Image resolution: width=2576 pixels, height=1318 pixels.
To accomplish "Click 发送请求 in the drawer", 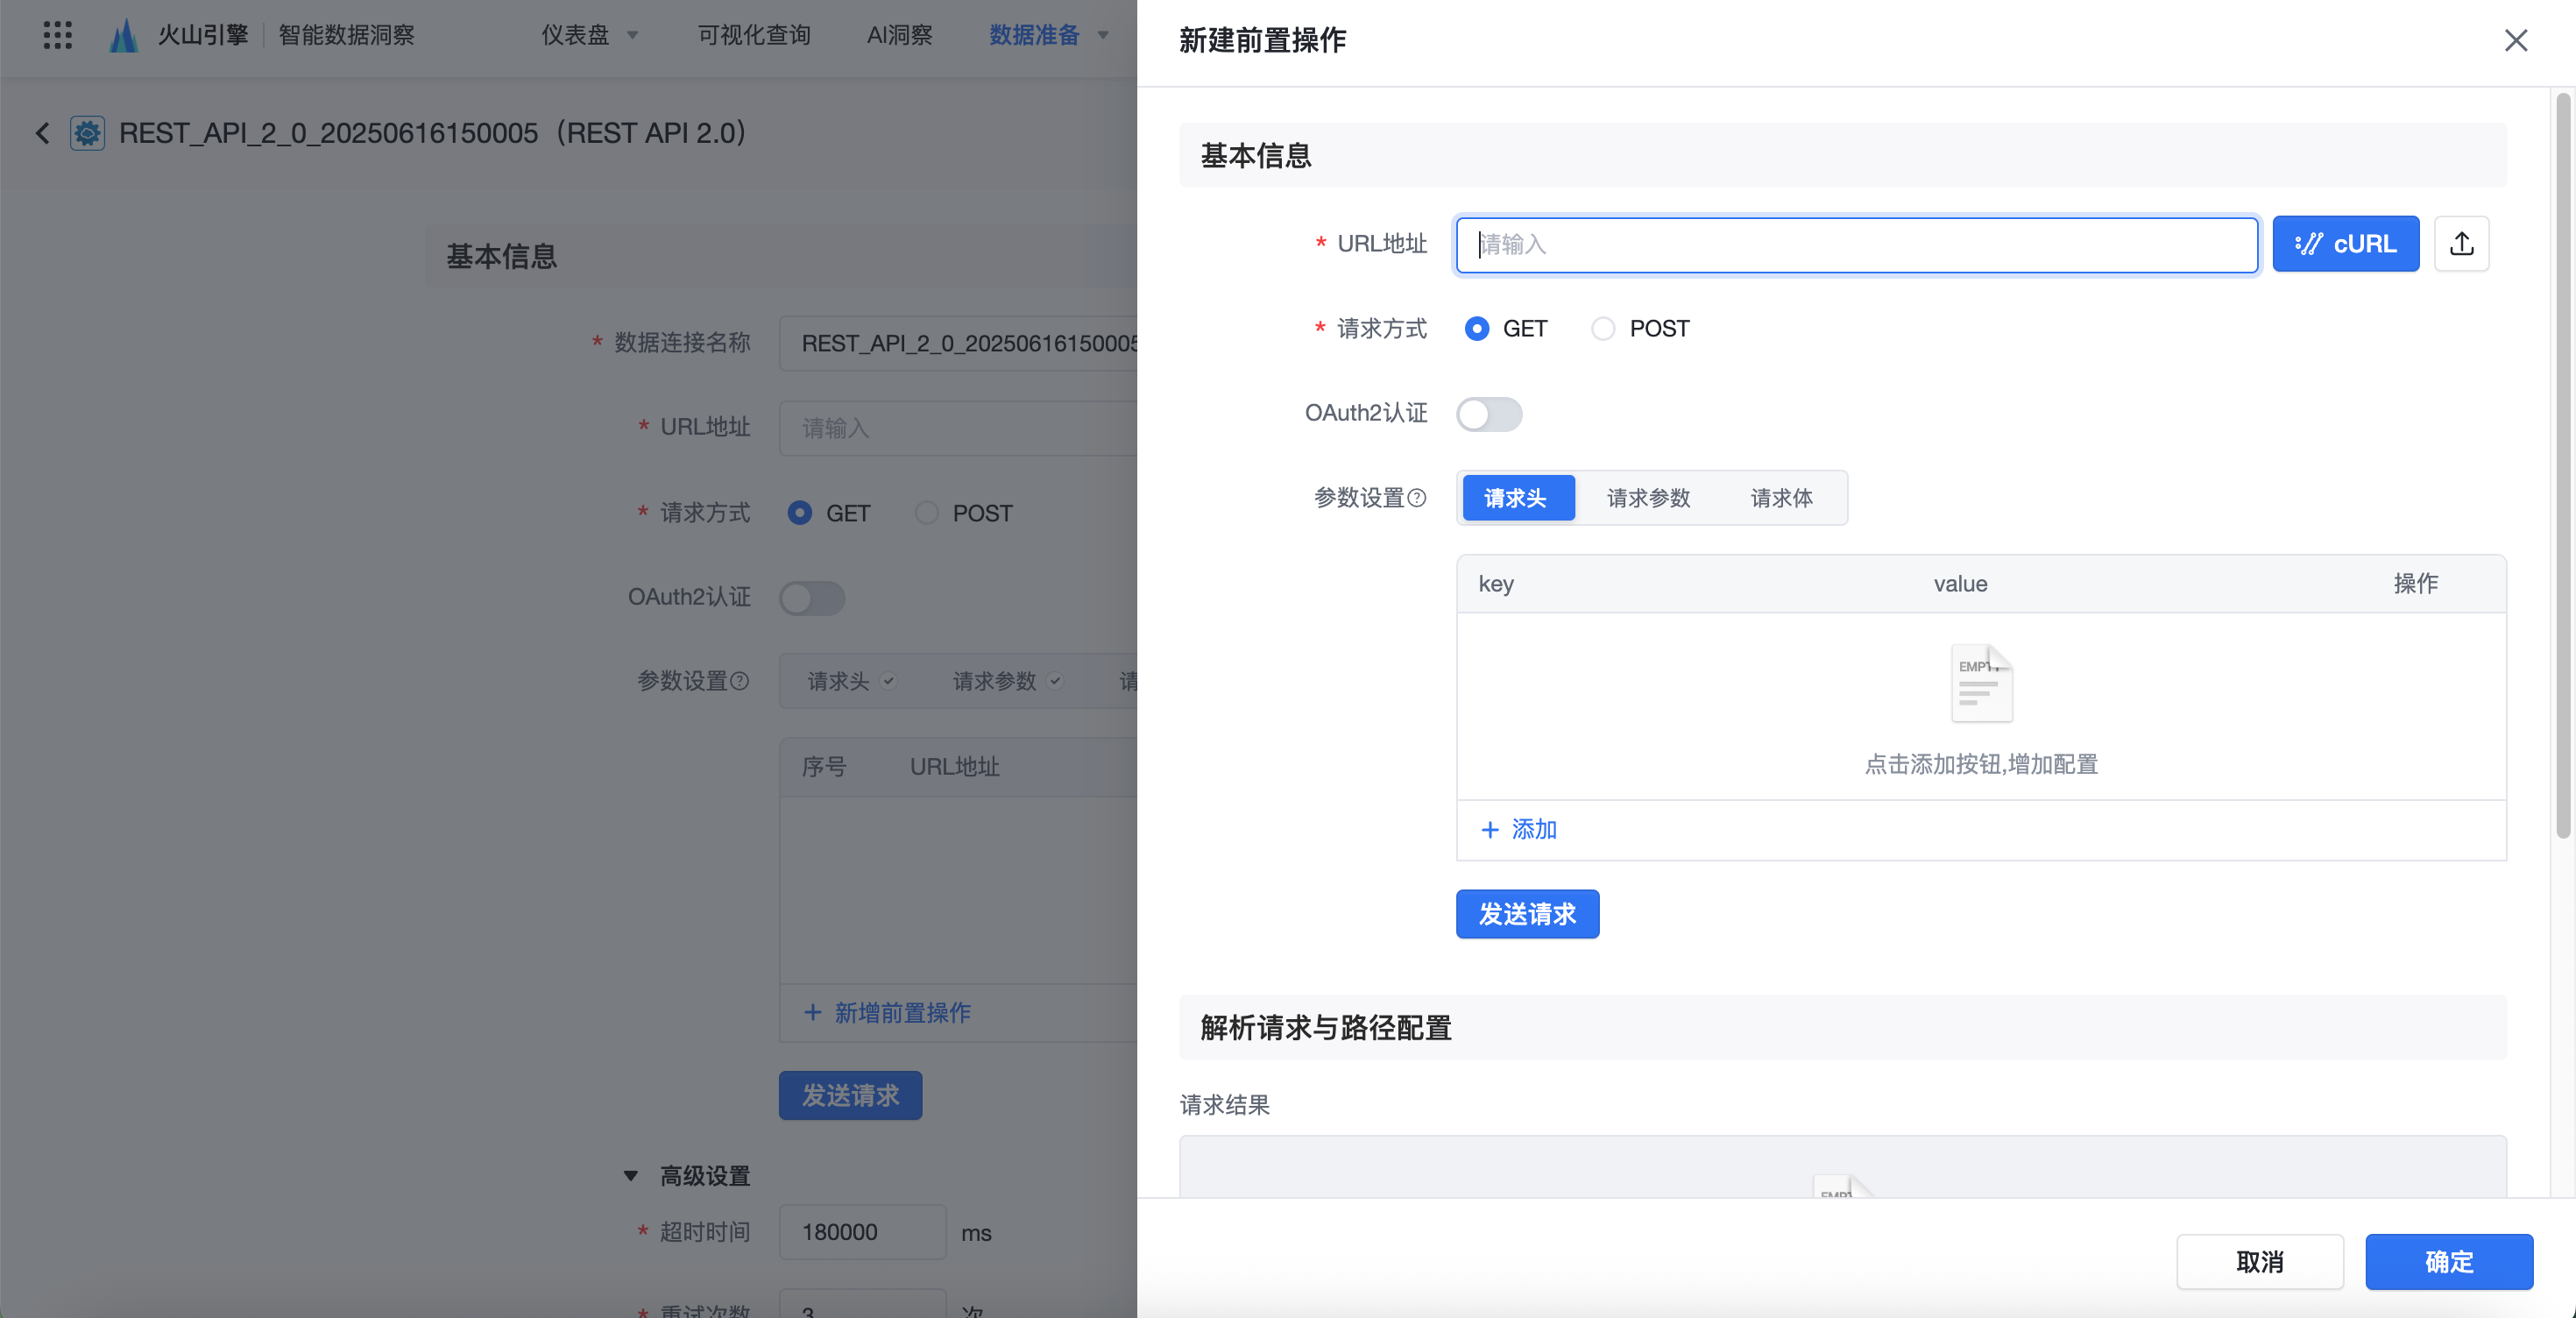I will click(1527, 914).
